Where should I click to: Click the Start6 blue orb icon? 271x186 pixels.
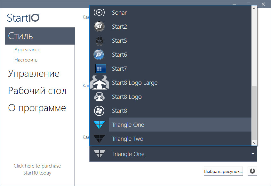point(99,54)
